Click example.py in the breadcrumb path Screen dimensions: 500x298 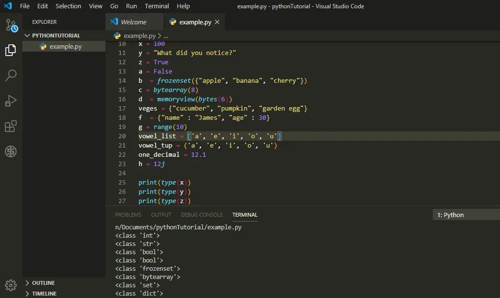point(140,36)
